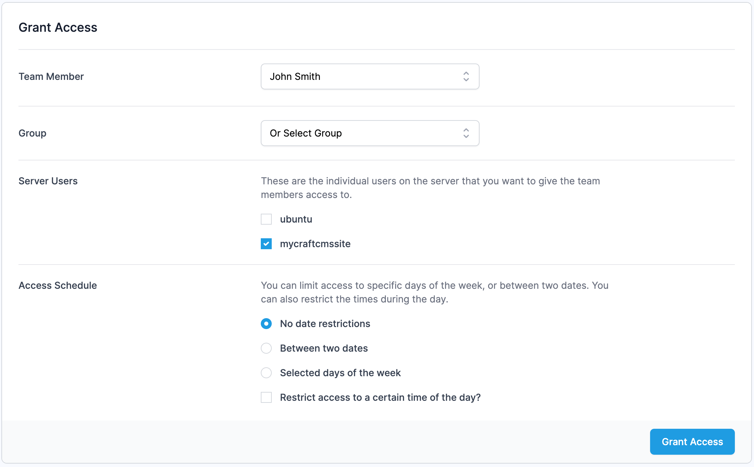The height and width of the screenshot is (467, 754).
Task: Click the Server Users section label
Action: [x=48, y=181]
